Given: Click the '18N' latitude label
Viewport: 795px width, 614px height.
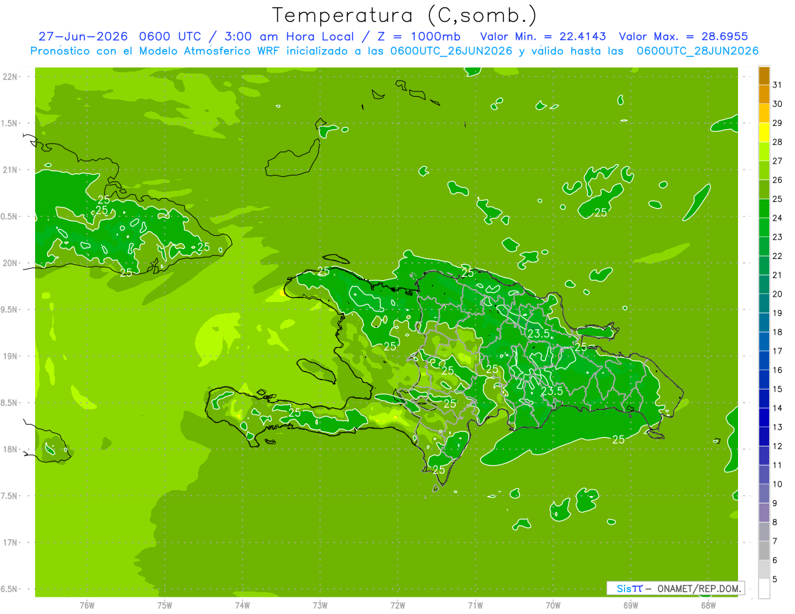Looking at the screenshot, I should pyautogui.click(x=11, y=449).
